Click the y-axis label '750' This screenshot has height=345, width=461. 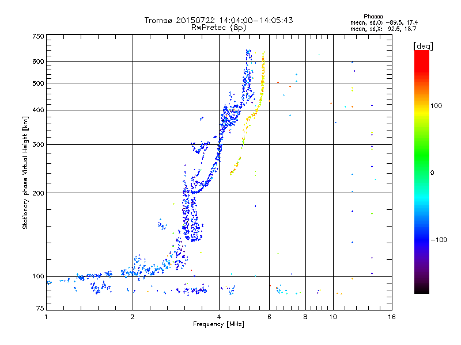click(x=38, y=36)
